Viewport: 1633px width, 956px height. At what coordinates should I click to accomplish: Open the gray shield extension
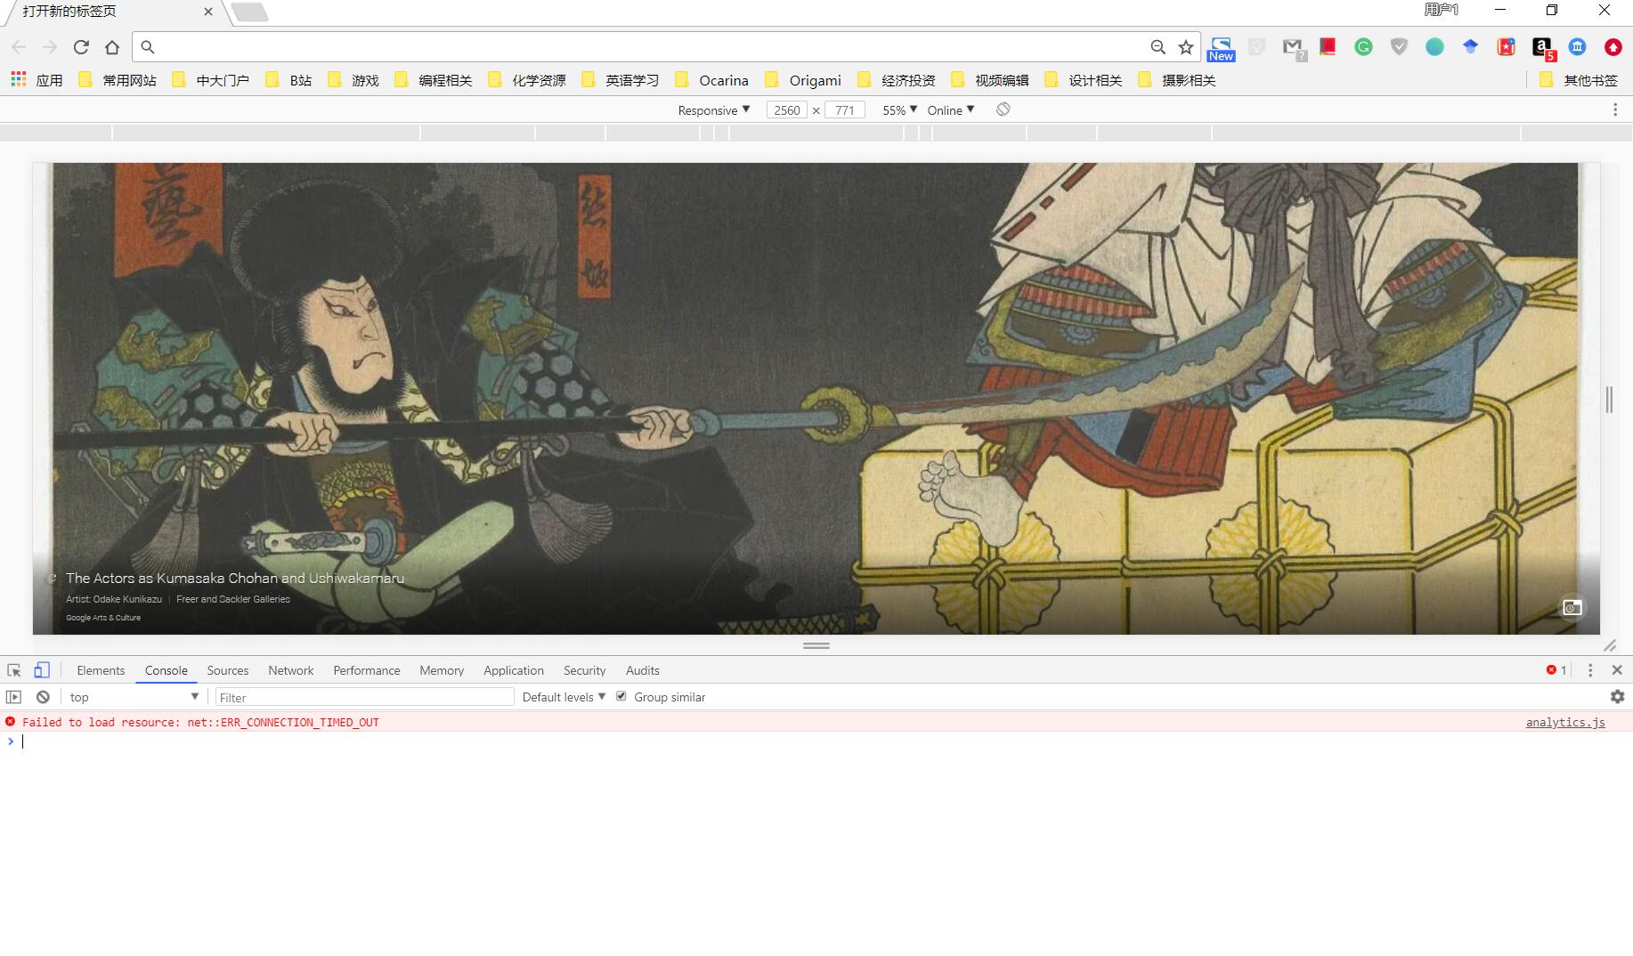(1399, 47)
